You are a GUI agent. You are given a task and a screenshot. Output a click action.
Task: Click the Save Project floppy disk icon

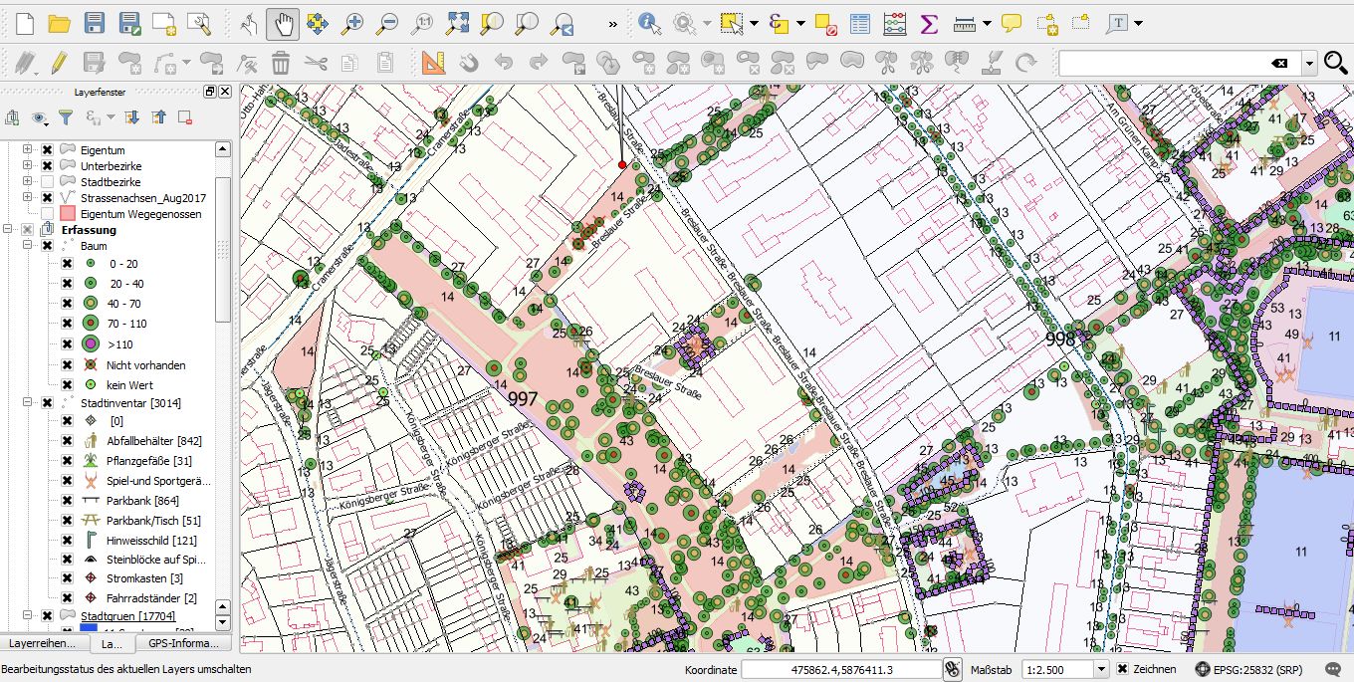(95, 22)
